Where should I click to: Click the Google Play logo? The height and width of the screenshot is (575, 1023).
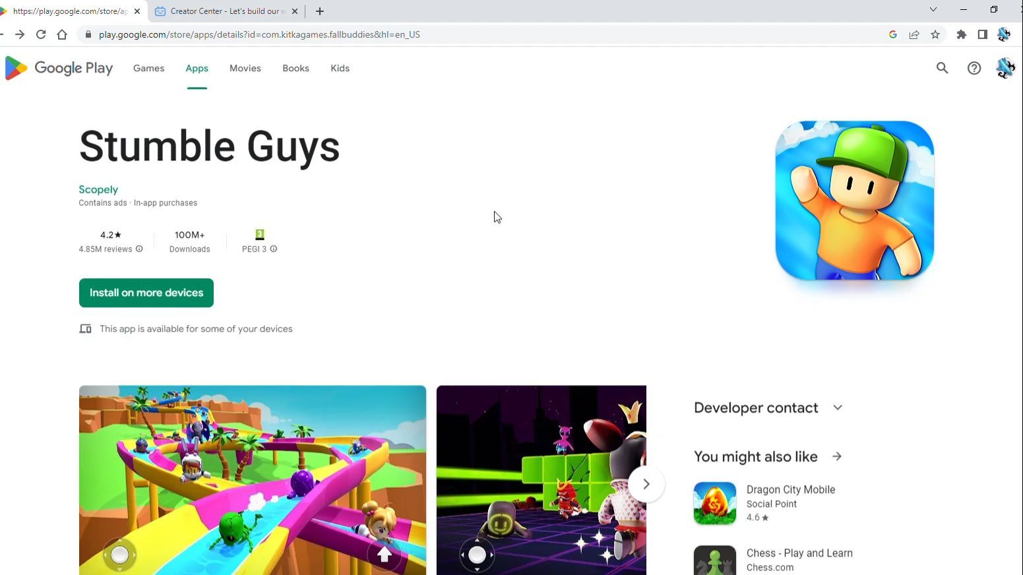(59, 68)
